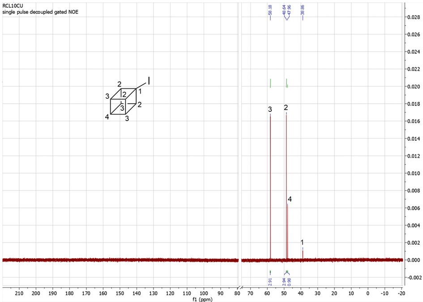Click the small peak marked 1 near 39 ppm
Viewport: 423px width, 302px height.
(303, 254)
